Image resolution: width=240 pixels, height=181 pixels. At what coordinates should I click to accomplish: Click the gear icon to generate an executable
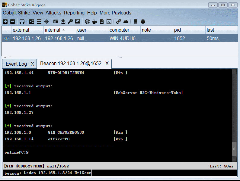click(87, 22)
